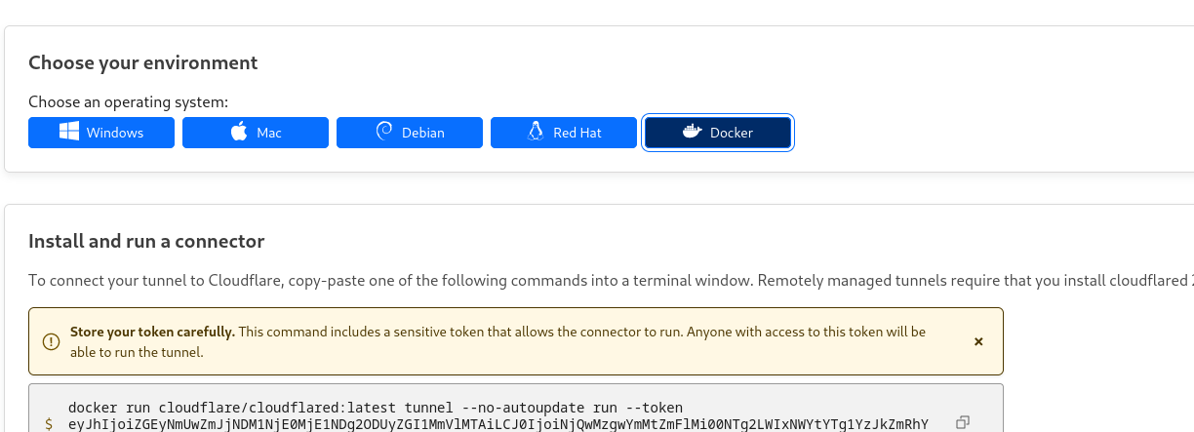
Task: Click the dollar sign prompt in the code block
Action: pos(49,423)
